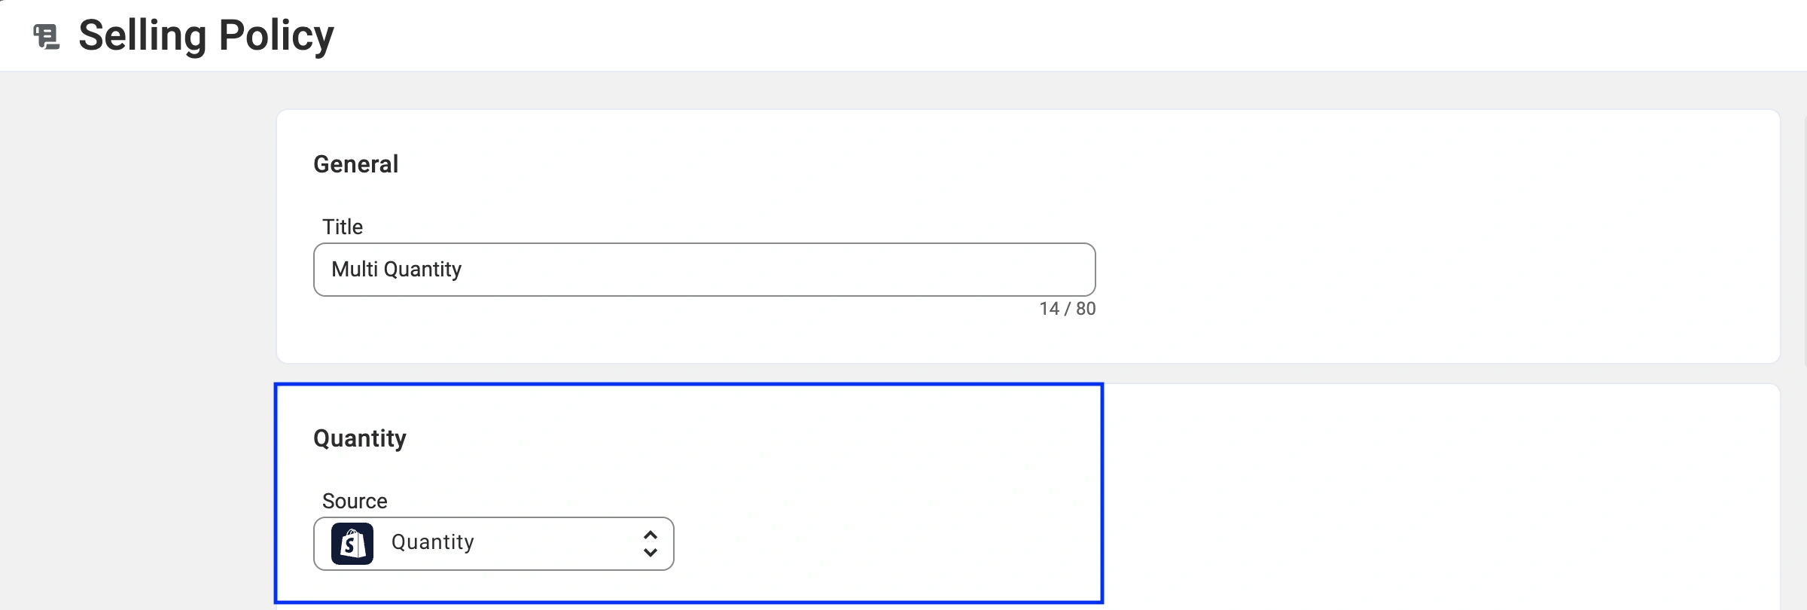Click the Selling Policy page title
This screenshot has width=1807, height=610.
(206, 35)
